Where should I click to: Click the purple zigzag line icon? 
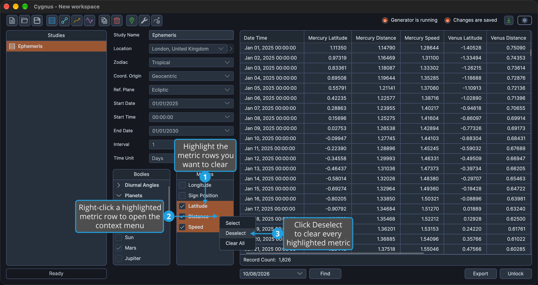point(89,21)
